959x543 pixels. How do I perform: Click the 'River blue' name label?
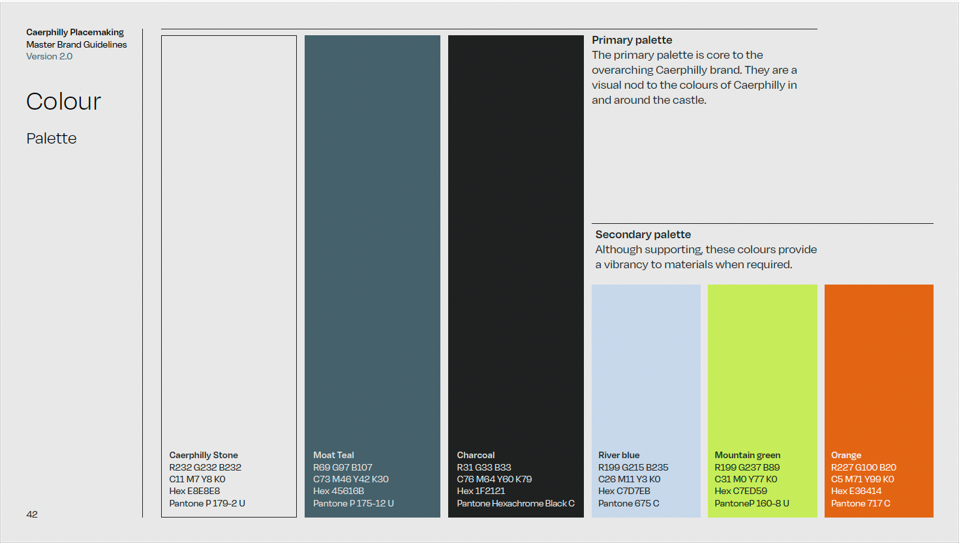tap(619, 455)
